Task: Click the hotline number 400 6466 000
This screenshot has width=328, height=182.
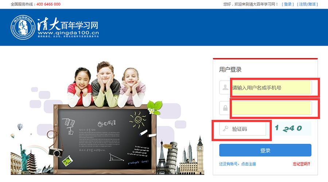Action: (48, 4)
